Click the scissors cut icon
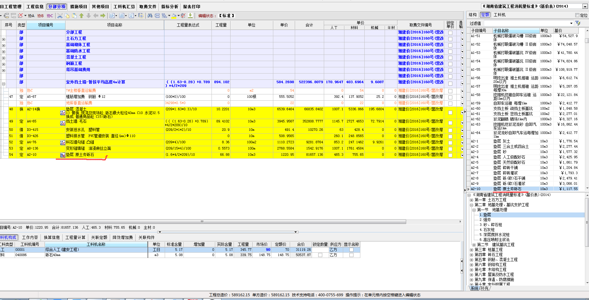 tap(60, 16)
